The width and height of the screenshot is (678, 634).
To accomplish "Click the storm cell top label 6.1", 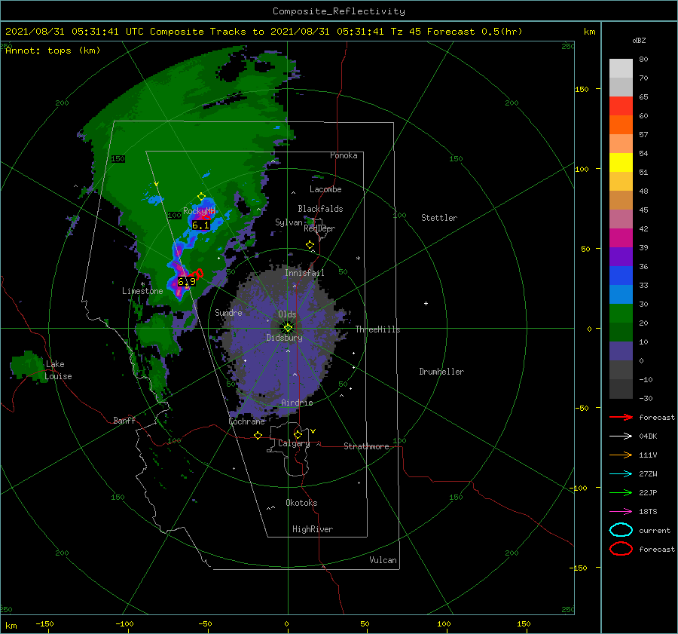I will (200, 225).
